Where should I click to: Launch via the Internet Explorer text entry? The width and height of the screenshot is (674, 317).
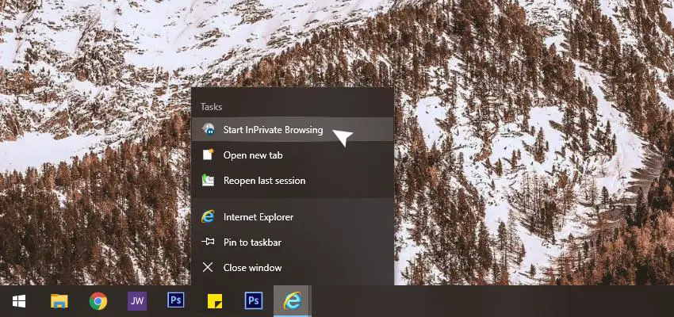(x=258, y=216)
